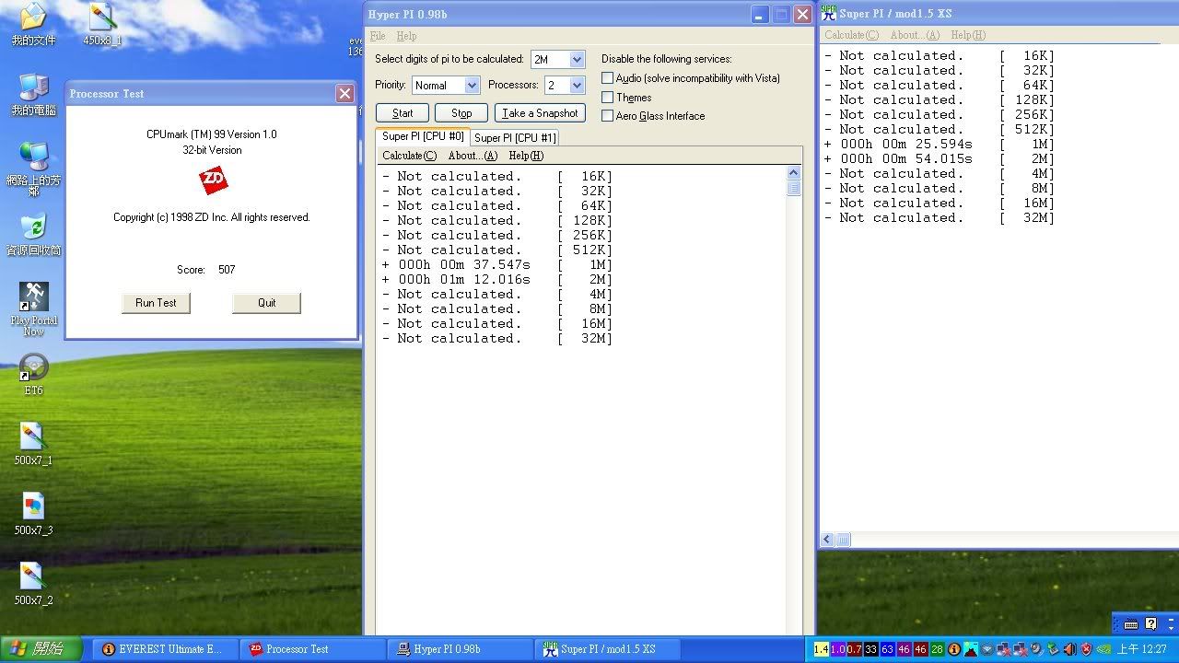The height and width of the screenshot is (663, 1179).
Task: Click the 54.015s 2M result in Super PI
Action: point(940,158)
